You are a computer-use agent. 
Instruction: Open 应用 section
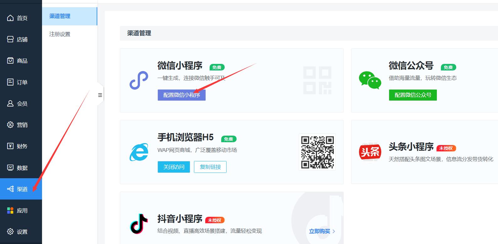[21, 210]
